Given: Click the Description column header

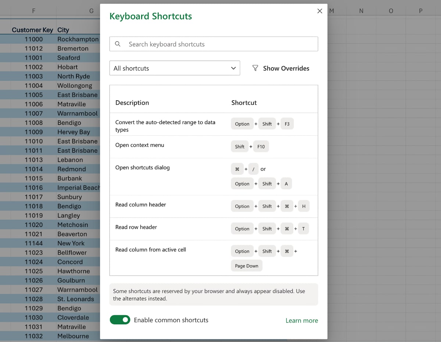Looking at the screenshot, I should (132, 102).
